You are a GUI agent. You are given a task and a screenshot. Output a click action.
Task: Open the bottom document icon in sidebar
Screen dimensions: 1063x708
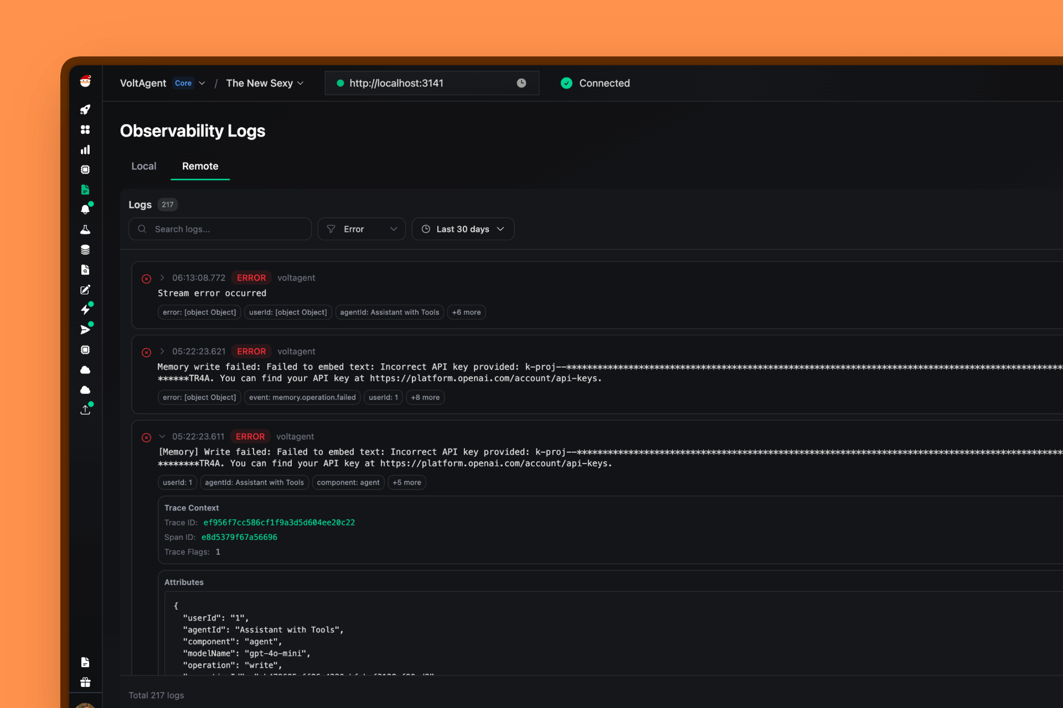(x=85, y=662)
